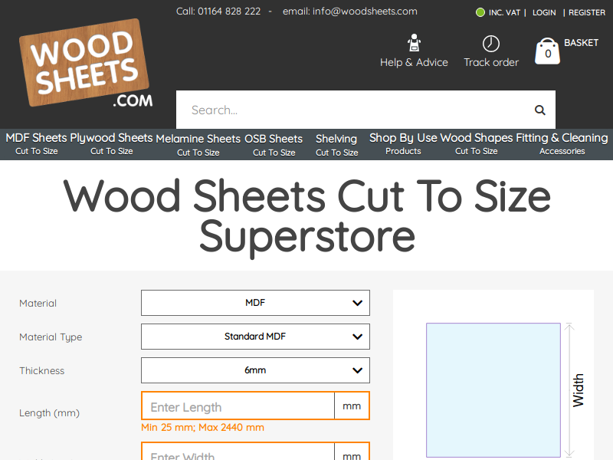Image resolution: width=613 pixels, height=460 pixels.
Task: Open Shelving Cut To Size menu
Action: (336, 145)
